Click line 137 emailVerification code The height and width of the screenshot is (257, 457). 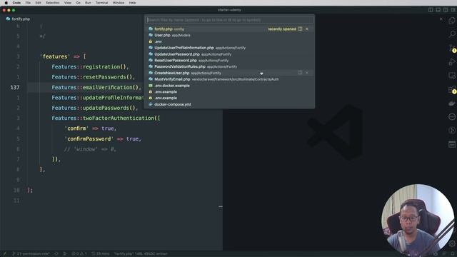[x=96, y=87]
